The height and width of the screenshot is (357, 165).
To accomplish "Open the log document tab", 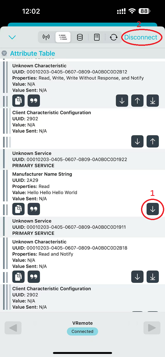I will click(x=97, y=37).
